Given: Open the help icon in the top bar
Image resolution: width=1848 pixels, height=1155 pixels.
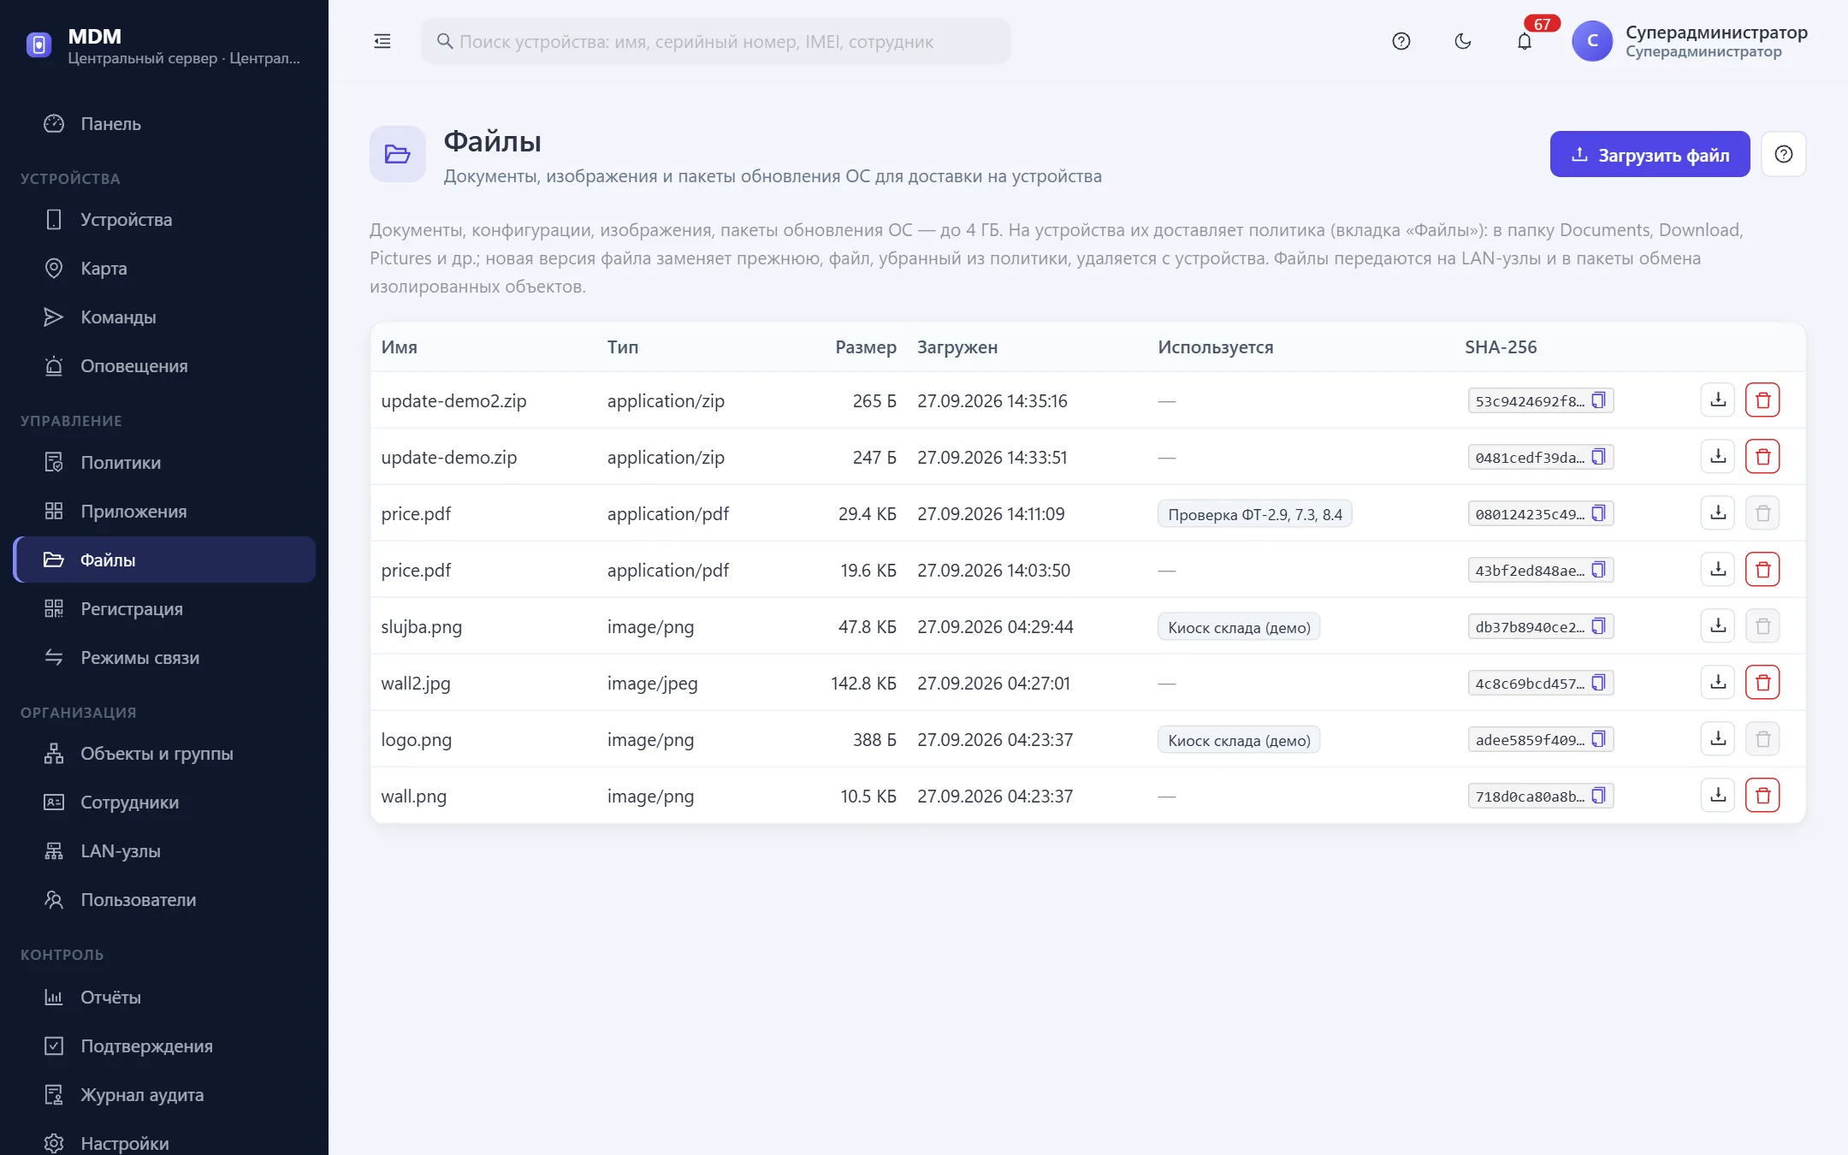Looking at the screenshot, I should click(1401, 41).
